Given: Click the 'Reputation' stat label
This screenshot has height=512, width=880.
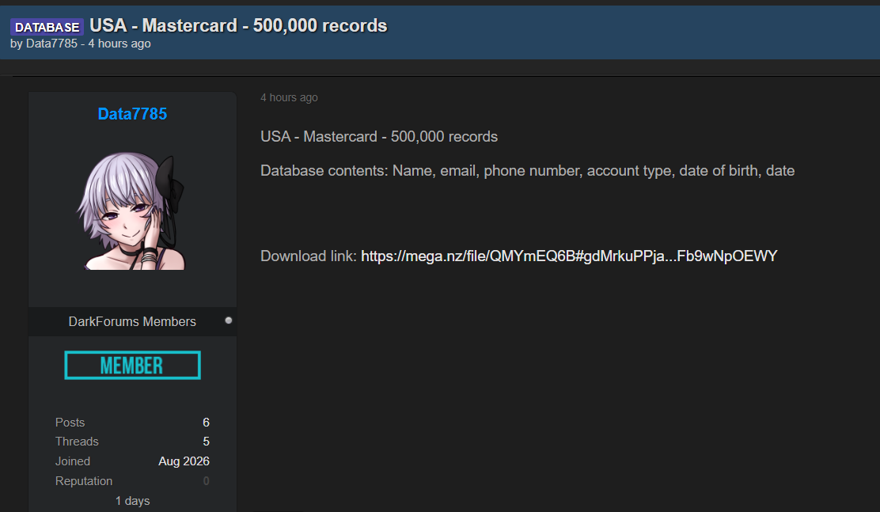Looking at the screenshot, I should click(x=84, y=481).
